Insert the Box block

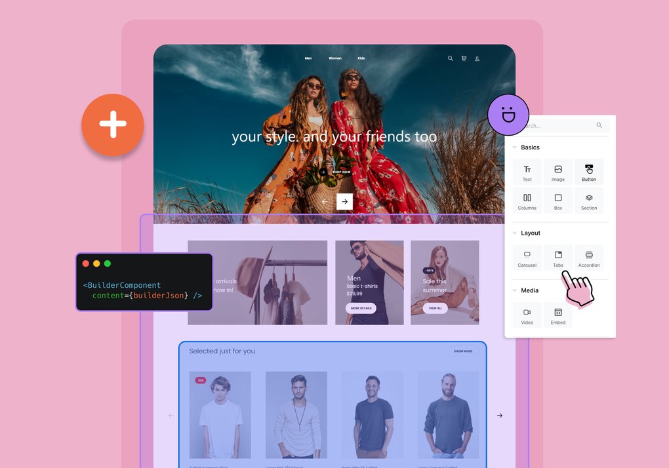(557, 201)
